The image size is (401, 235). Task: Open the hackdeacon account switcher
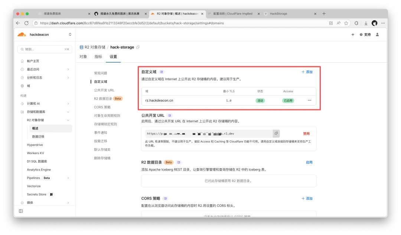70,34
